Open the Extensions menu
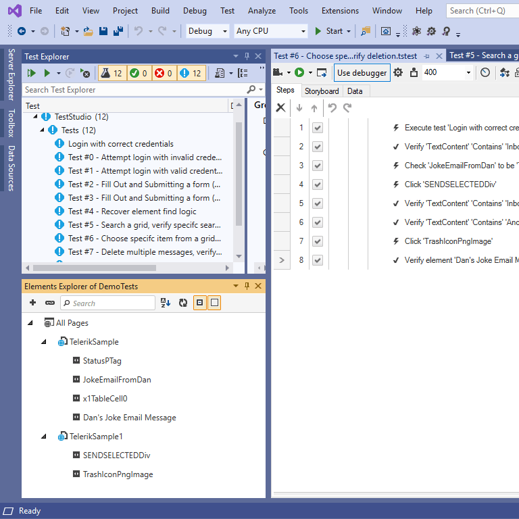519x519 pixels. click(340, 11)
